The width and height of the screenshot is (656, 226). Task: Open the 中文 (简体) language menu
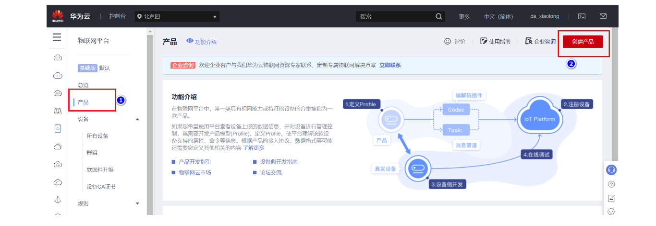tap(498, 16)
